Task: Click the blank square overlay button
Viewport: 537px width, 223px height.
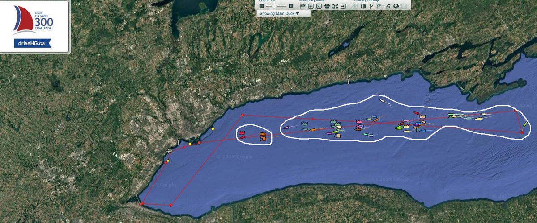Action: [x=404, y=6]
